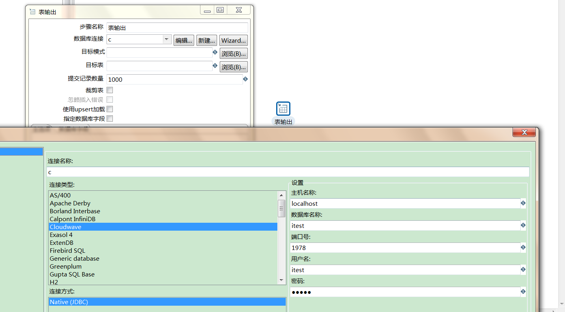Click the connection type list scrollbar thumb

point(282,209)
